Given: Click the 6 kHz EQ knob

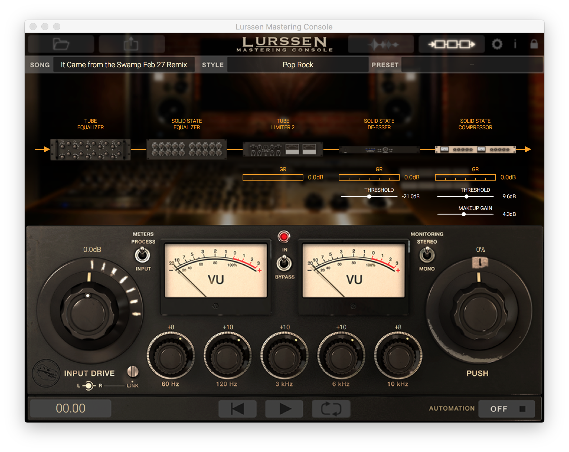Looking at the screenshot, I should click(x=341, y=356).
